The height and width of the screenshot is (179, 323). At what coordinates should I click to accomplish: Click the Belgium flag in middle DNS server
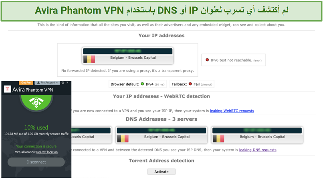(123, 139)
